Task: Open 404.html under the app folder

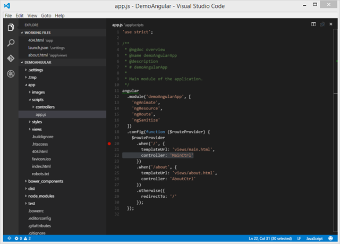Action: click(62, 152)
